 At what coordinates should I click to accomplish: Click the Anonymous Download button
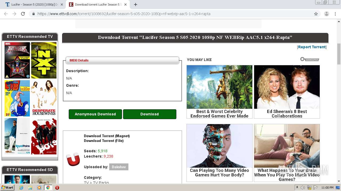[95, 114]
